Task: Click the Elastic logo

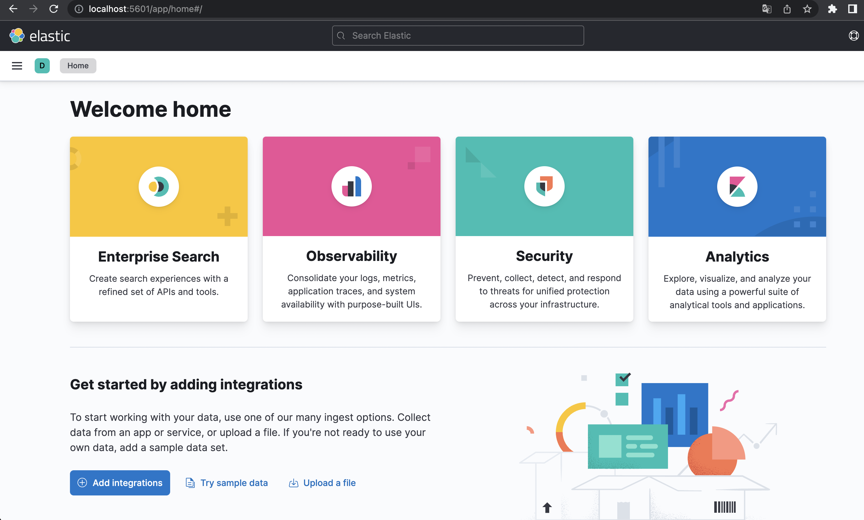Action: click(x=17, y=36)
